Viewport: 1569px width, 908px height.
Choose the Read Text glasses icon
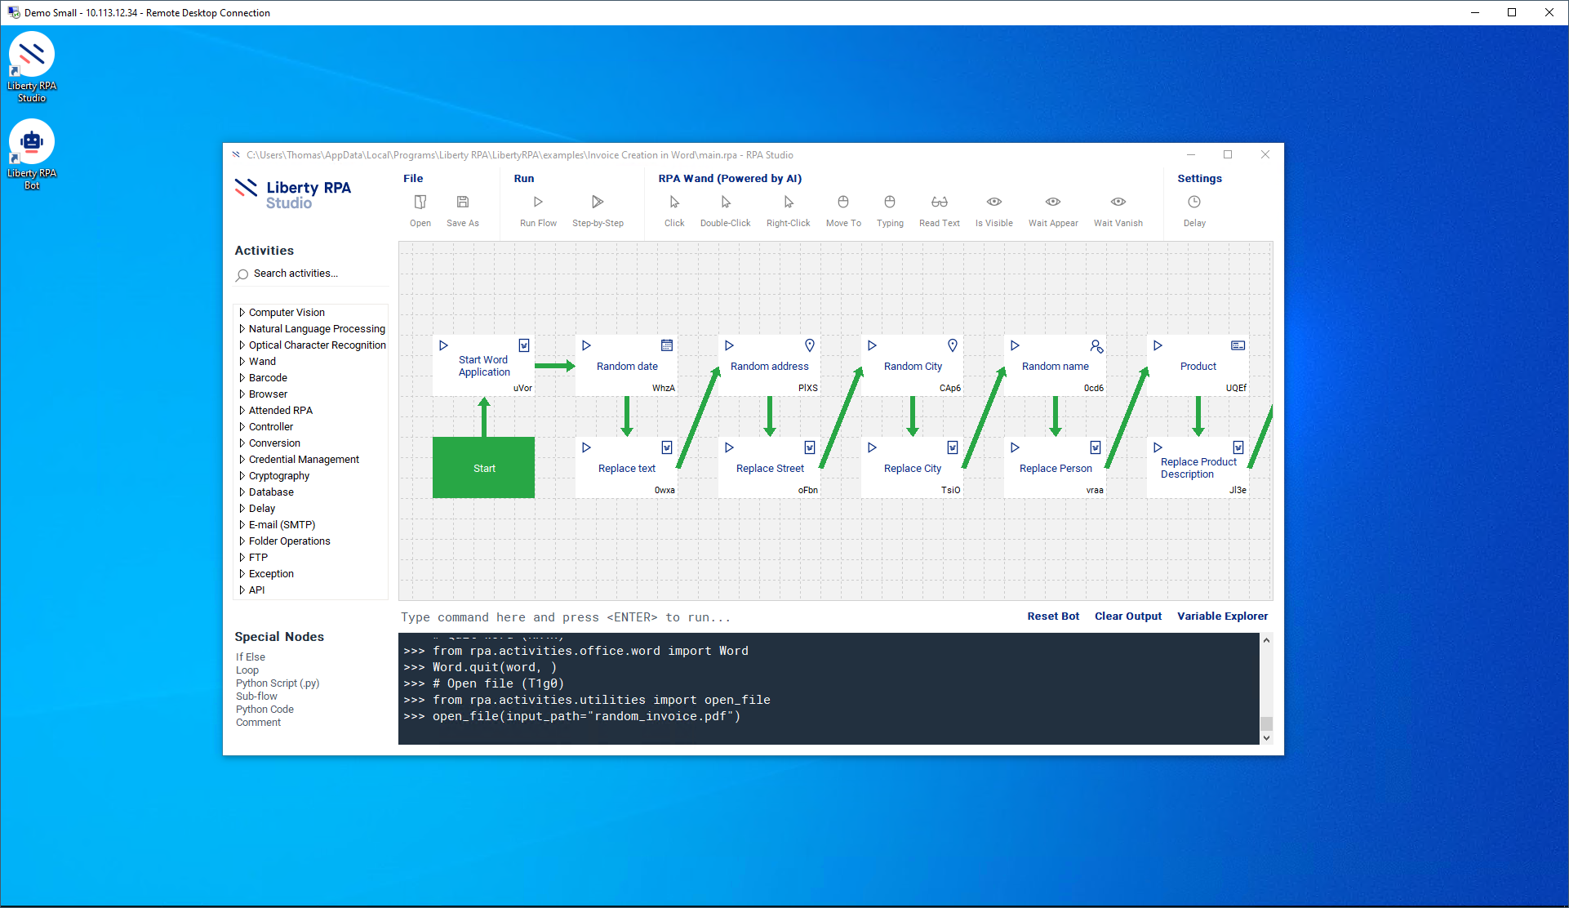pyautogui.click(x=939, y=203)
